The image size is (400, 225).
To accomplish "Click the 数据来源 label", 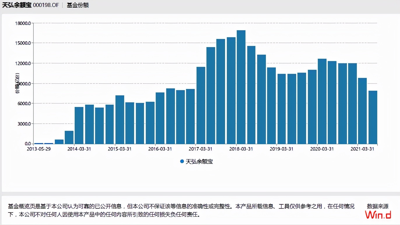I will pyautogui.click(x=378, y=206).
